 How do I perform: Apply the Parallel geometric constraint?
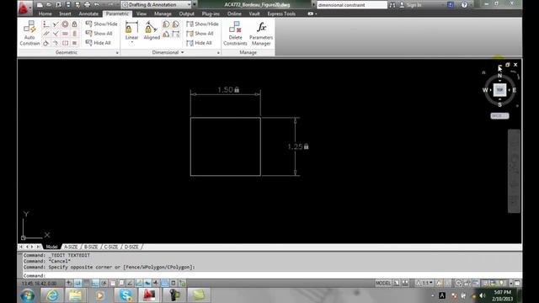[46, 34]
